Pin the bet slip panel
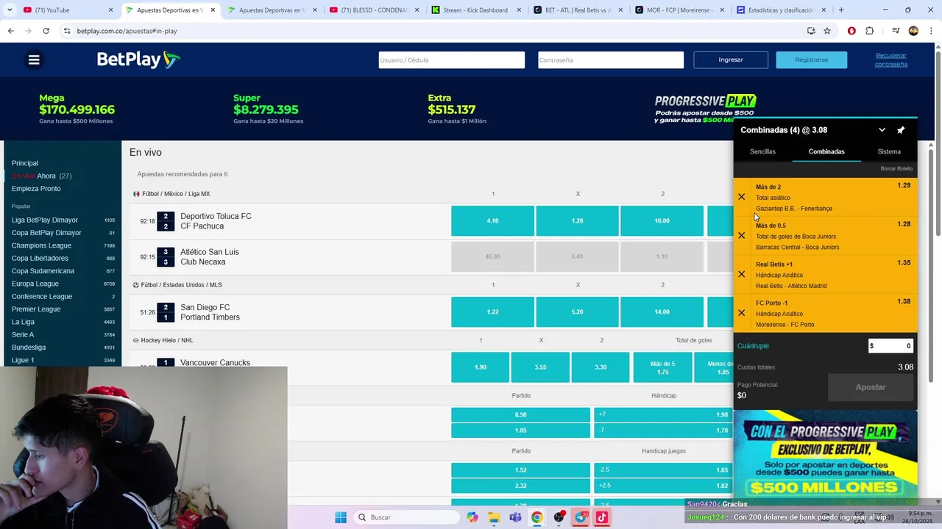This screenshot has width=942, height=529. 901,130
